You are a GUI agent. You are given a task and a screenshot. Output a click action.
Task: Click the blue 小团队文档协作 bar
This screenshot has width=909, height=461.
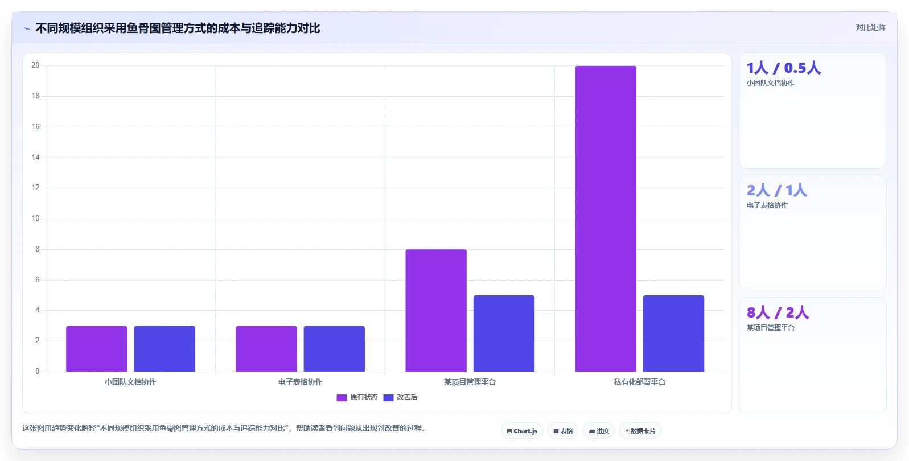point(164,349)
